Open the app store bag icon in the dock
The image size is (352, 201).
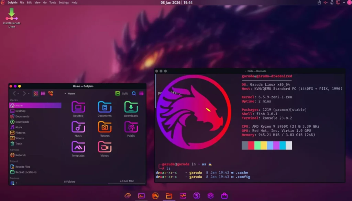click(224, 195)
